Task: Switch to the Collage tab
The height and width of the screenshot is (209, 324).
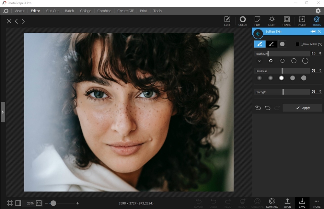Action: pos(86,11)
